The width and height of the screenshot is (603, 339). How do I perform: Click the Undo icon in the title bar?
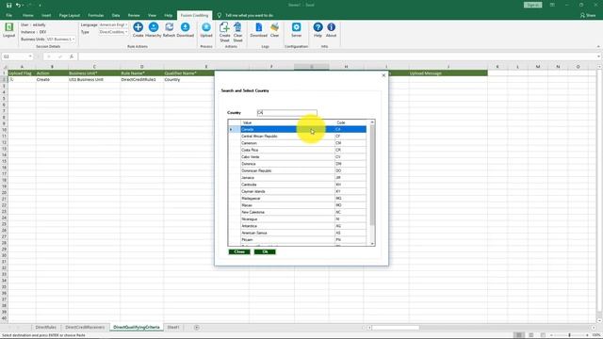click(x=18, y=6)
